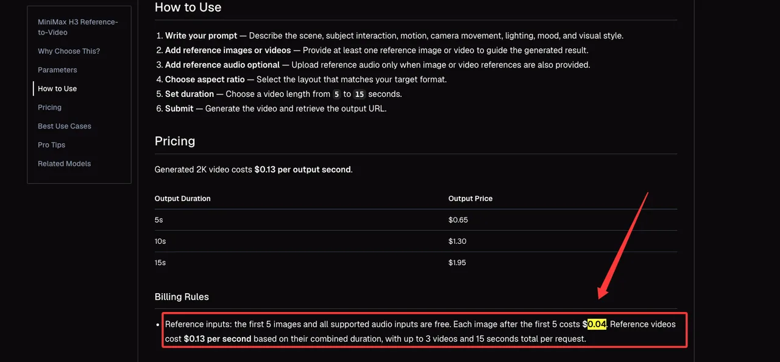This screenshot has width=780, height=362.
Task: Click the Output Duration column header
Action: (183, 199)
